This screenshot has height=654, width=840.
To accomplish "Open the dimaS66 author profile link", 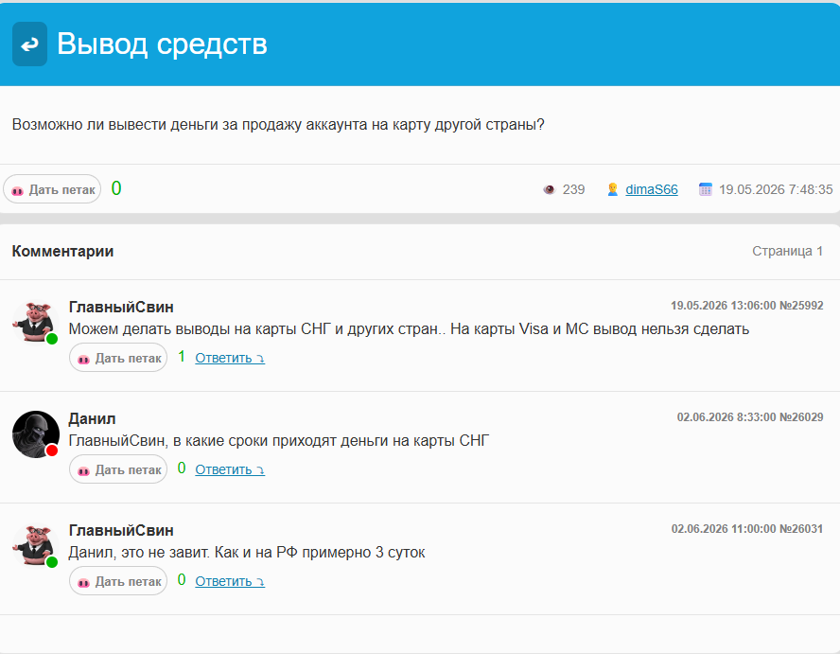I will 652,189.
